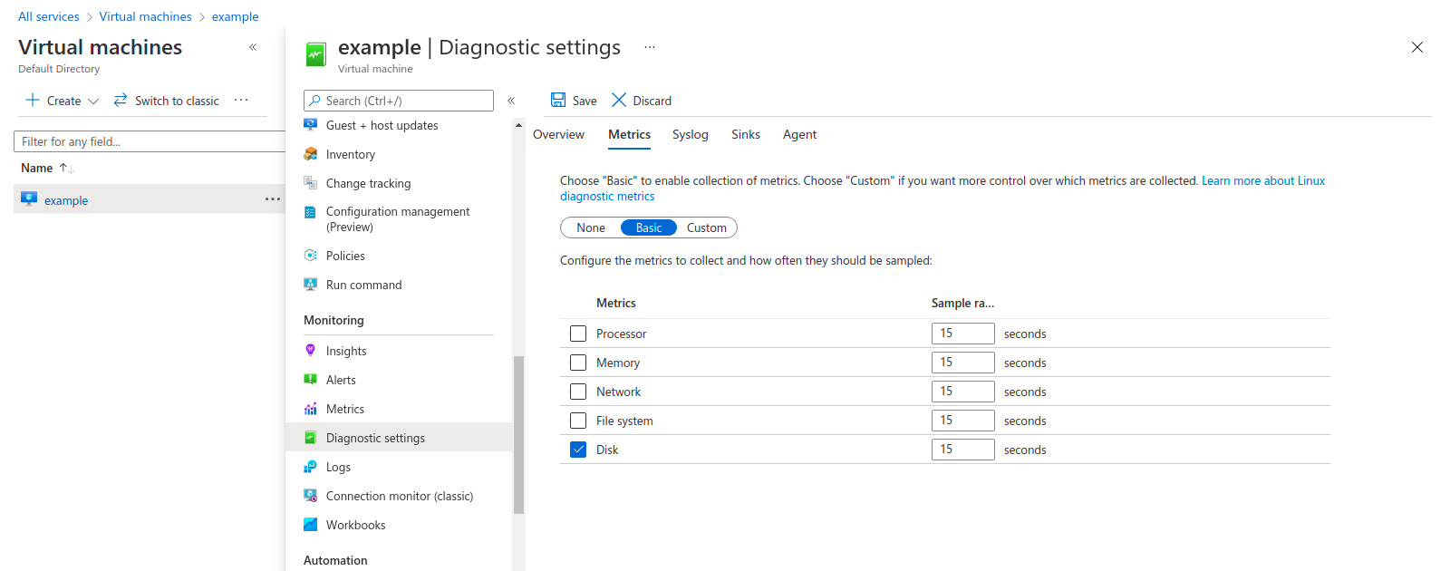Click the Insights lightbulb icon
1450x571 pixels.
coord(311,350)
